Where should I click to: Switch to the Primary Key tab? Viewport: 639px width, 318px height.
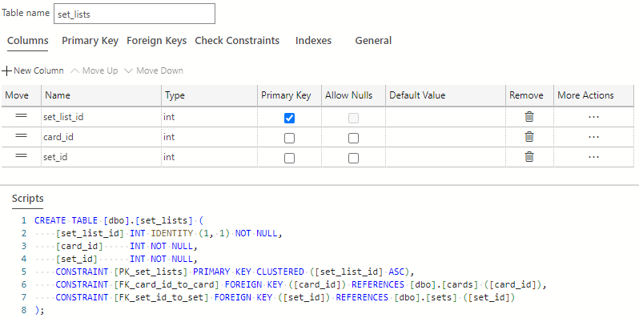pos(90,41)
